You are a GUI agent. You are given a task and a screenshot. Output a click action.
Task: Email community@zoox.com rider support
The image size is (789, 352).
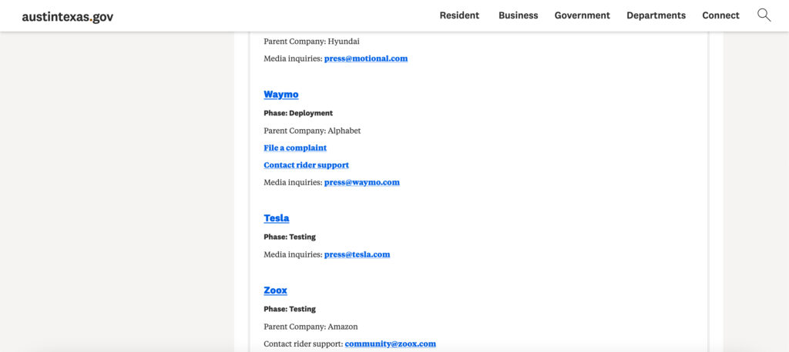391,344
